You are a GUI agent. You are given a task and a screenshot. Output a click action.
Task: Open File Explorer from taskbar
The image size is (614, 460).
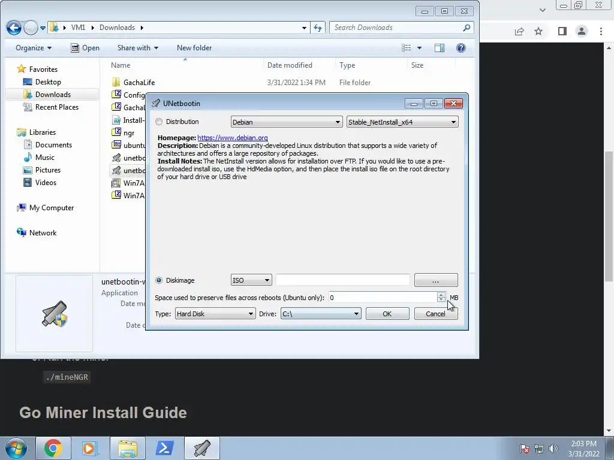pyautogui.click(x=127, y=448)
